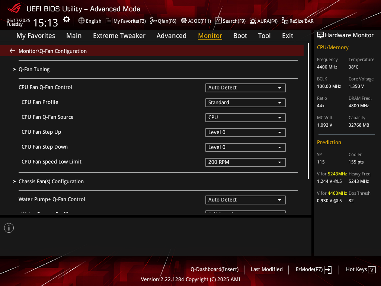Switch to the Tool tab

point(264,36)
